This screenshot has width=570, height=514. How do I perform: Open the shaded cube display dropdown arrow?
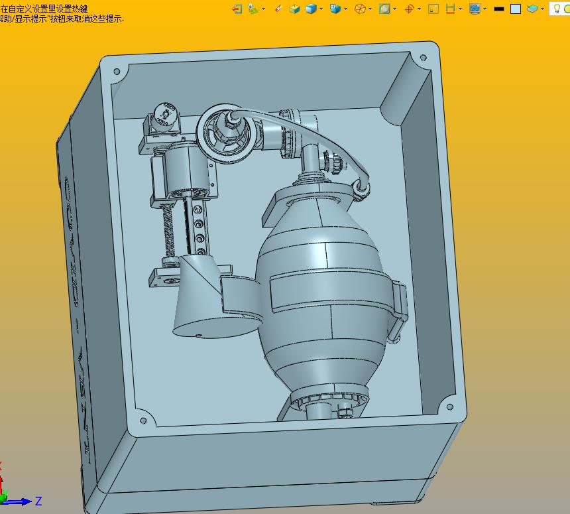[x=321, y=9]
